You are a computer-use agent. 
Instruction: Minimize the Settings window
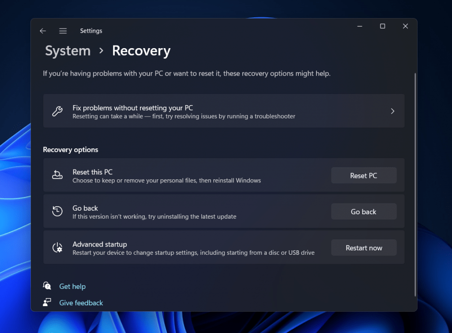(x=360, y=26)
